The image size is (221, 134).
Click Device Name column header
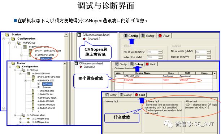coord(143,73)
